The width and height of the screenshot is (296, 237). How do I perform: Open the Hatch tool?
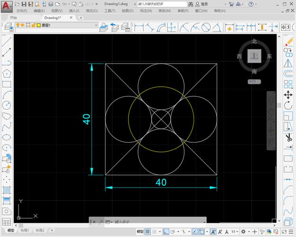[6, 190]
